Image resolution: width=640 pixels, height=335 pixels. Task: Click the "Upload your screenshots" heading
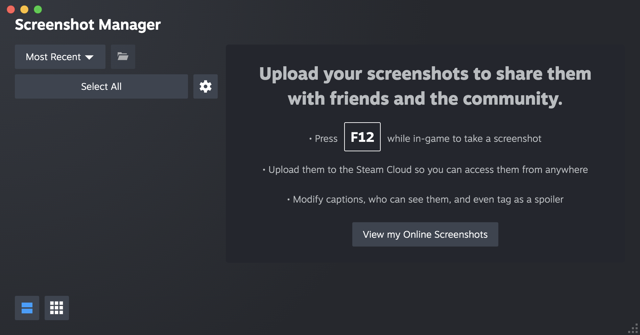pos(425,86)
